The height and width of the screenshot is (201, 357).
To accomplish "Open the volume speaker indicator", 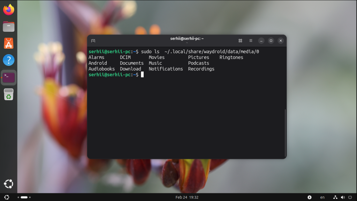I will pos(342,197).
